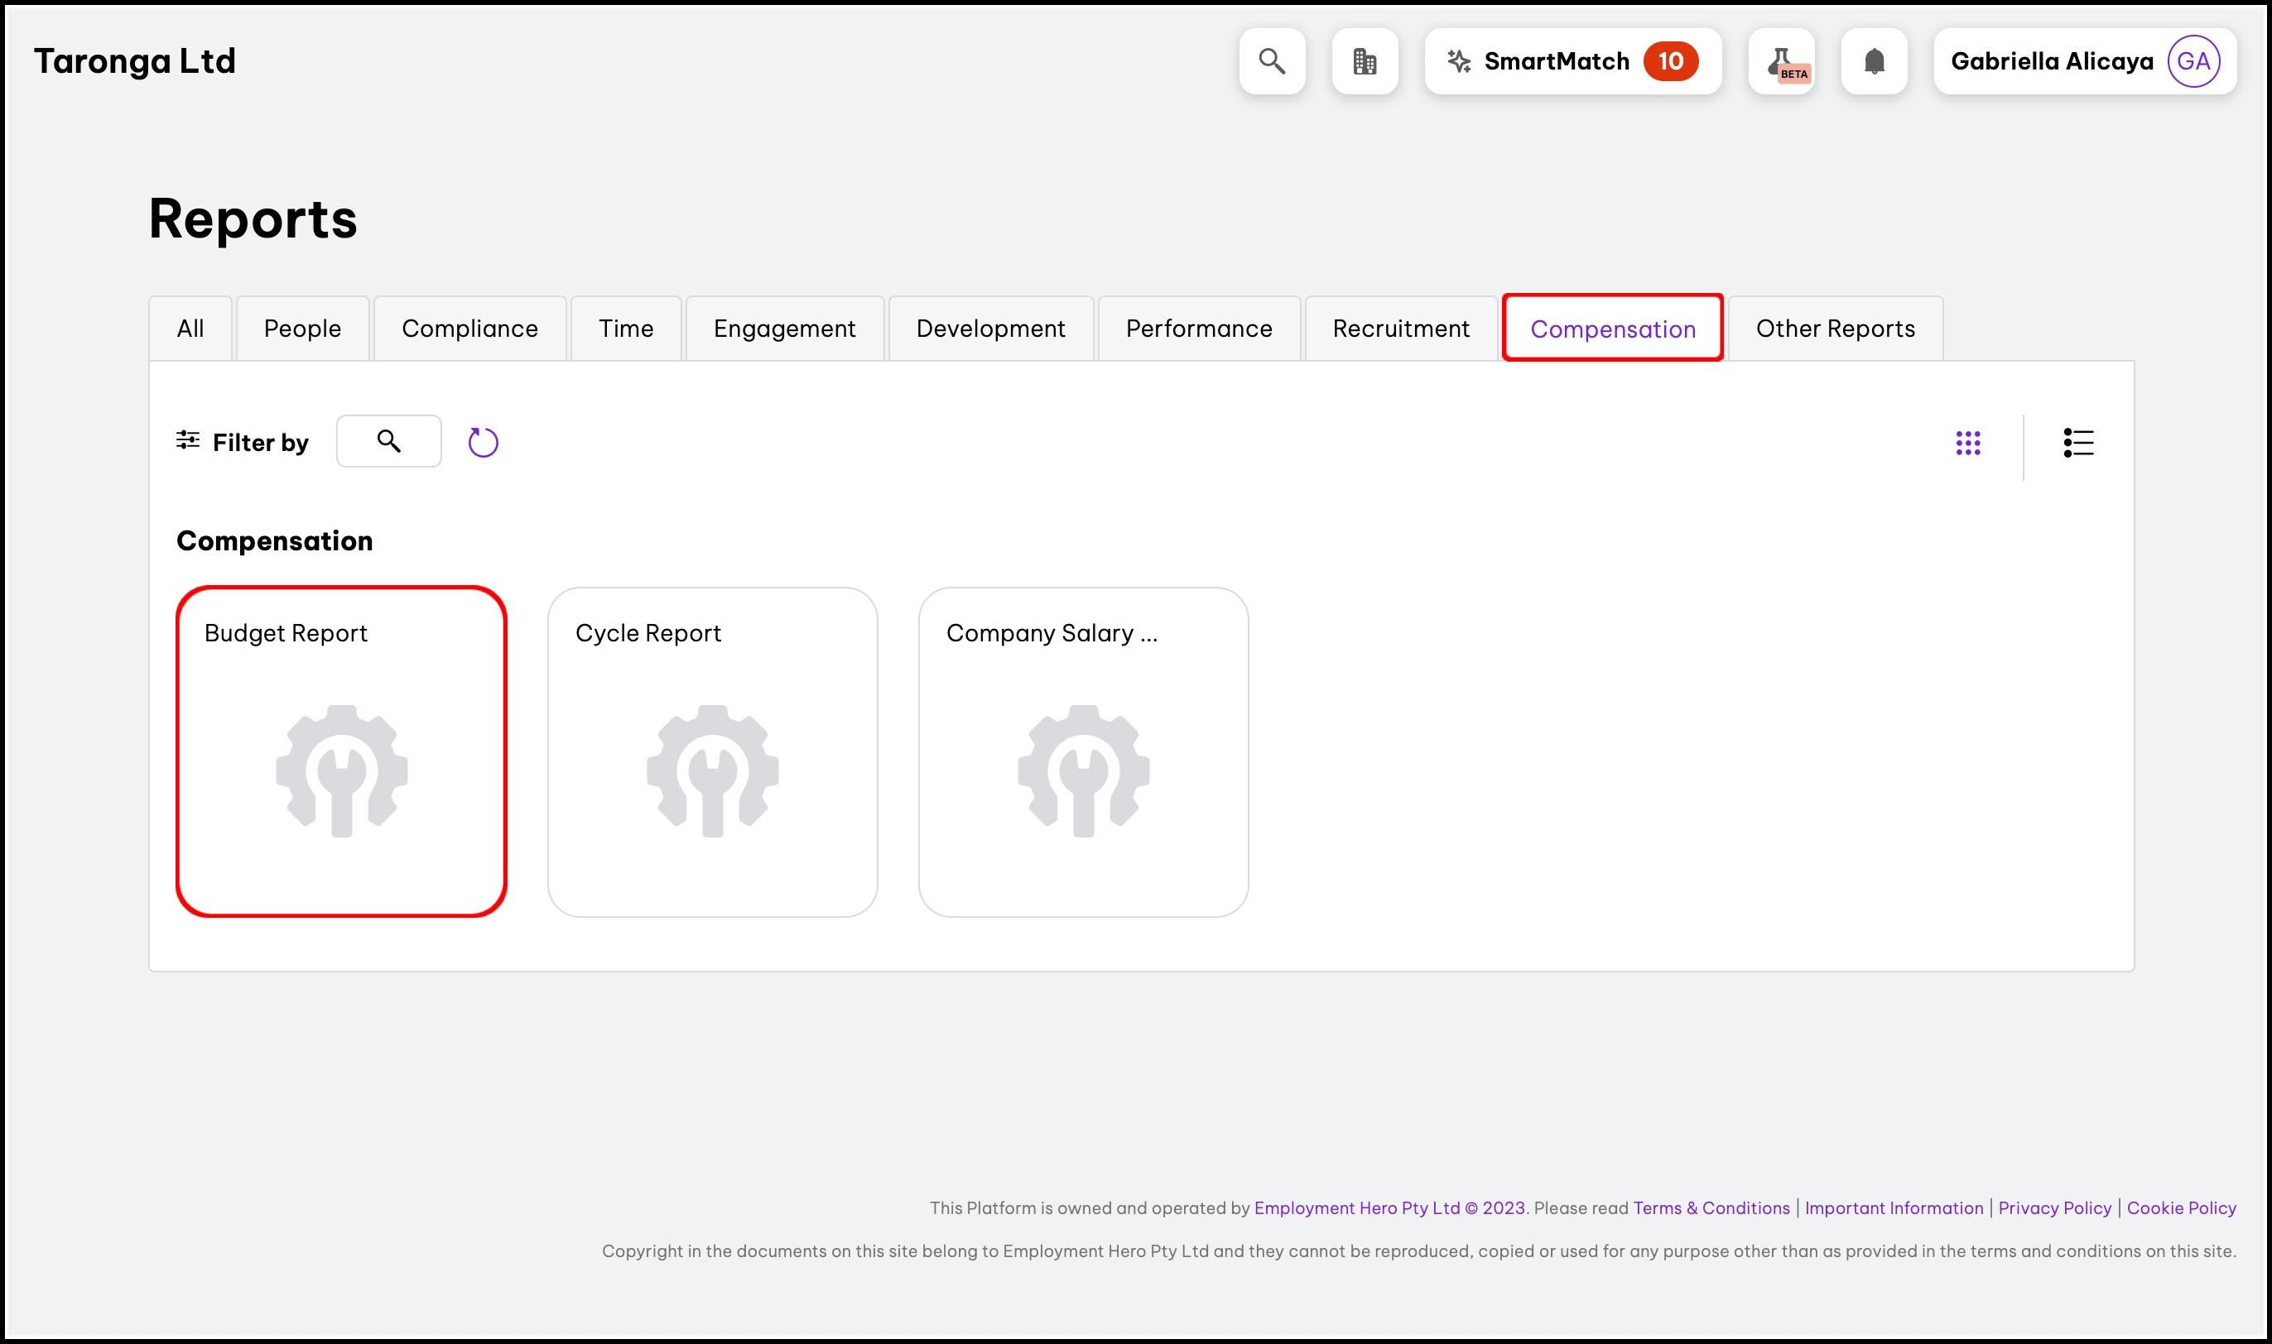
Task: Go to the Performance tab
Action: coord(1197,329)
